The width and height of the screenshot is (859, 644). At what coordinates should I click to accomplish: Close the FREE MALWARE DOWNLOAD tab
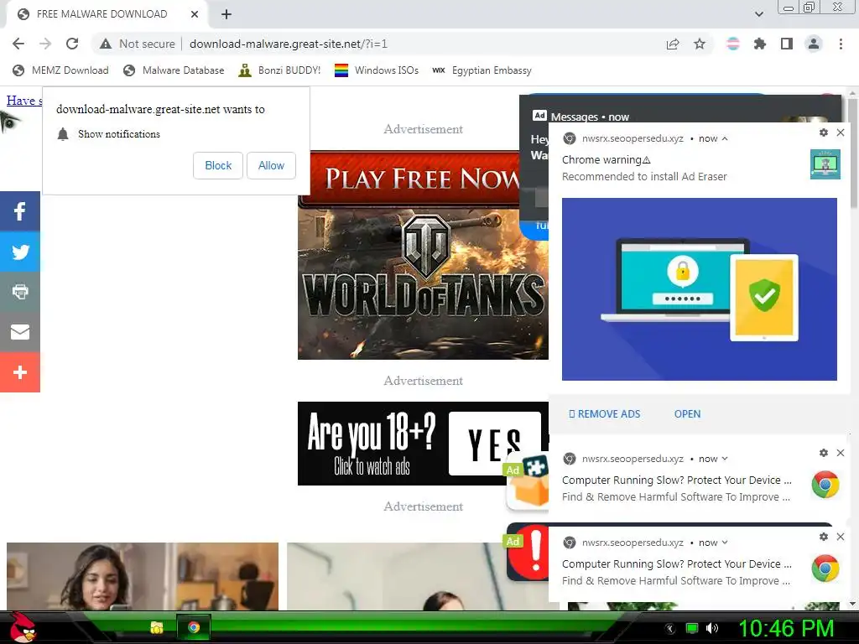(195, 14)
